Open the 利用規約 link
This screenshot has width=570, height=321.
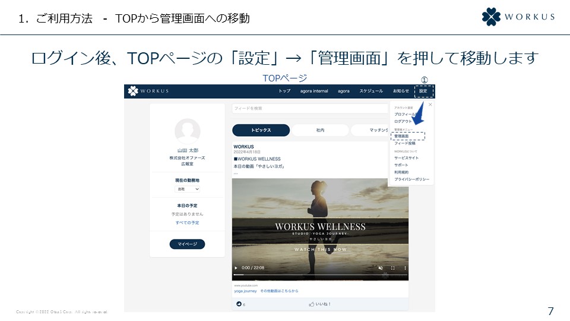(401, 172)
